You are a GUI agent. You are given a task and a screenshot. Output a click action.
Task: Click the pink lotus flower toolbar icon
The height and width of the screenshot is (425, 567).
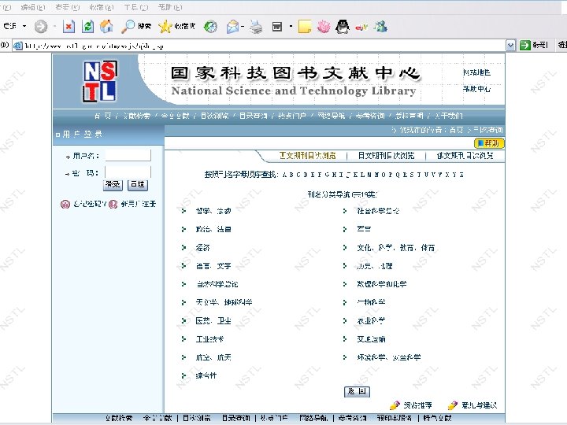(324, 27)
